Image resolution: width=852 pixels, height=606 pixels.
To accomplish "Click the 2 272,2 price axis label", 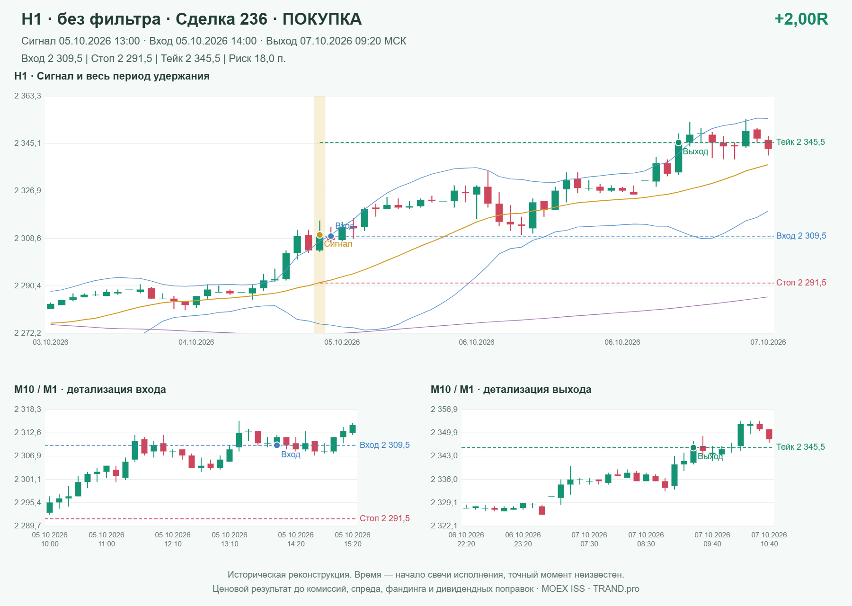I will [x=27, y=333].
